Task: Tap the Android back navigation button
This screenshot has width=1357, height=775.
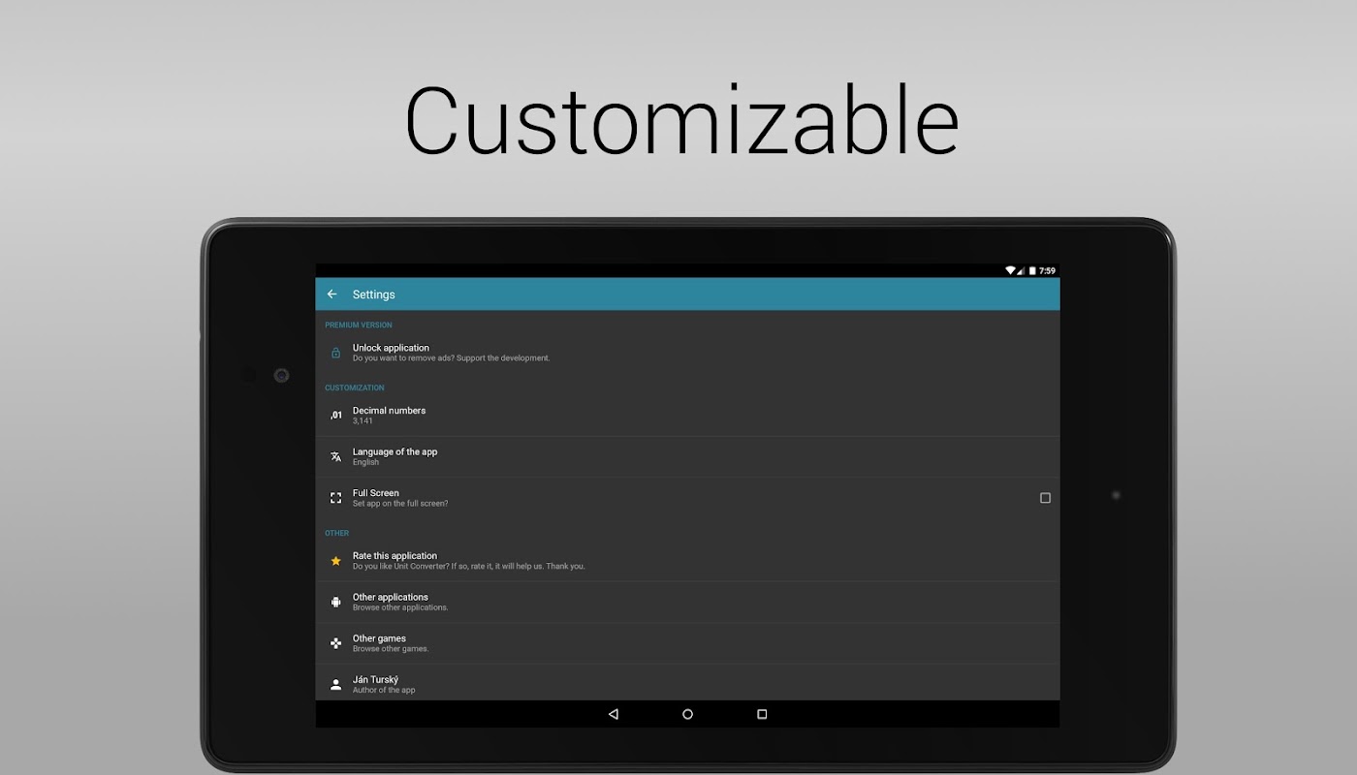Action: (613, 714)
